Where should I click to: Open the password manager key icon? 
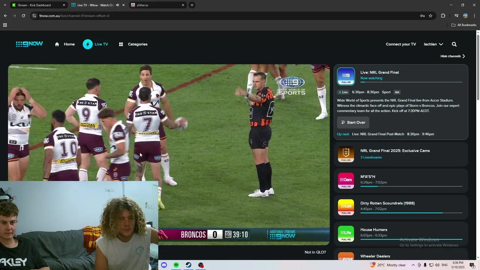pyautogui.click(x=422, y=16)
